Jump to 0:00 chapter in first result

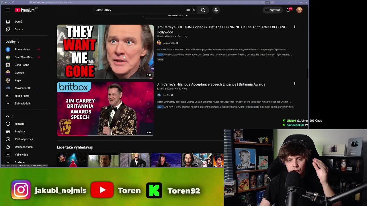click(x=160, y=55)
